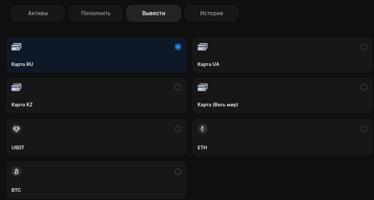Click the Карта RU label

pyautogui.click(x=22, y=64)
